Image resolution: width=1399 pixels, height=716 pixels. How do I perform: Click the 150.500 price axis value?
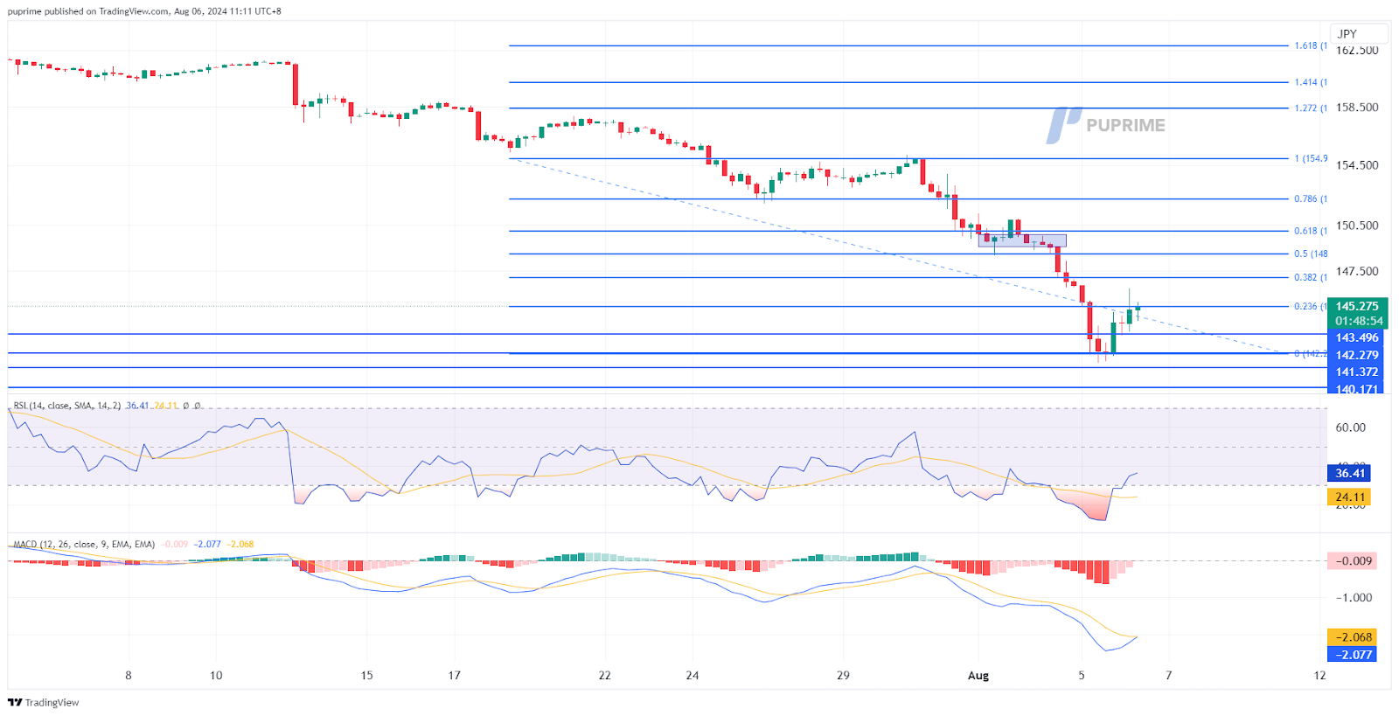click(x=1357, y=226)
